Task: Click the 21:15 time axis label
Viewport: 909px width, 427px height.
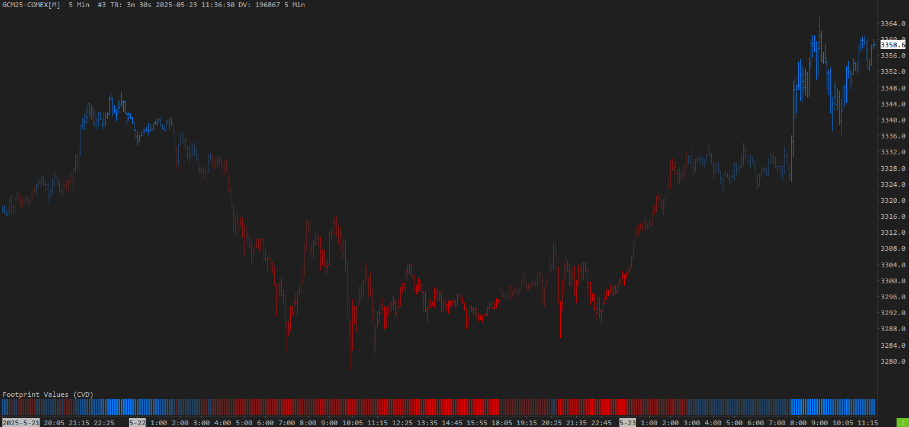Action: pos(79,423)
